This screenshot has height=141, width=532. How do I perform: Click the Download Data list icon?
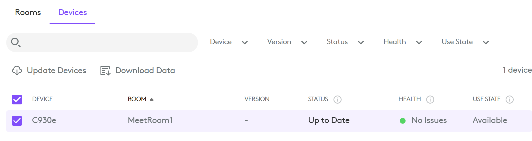[x=105, y=70]
